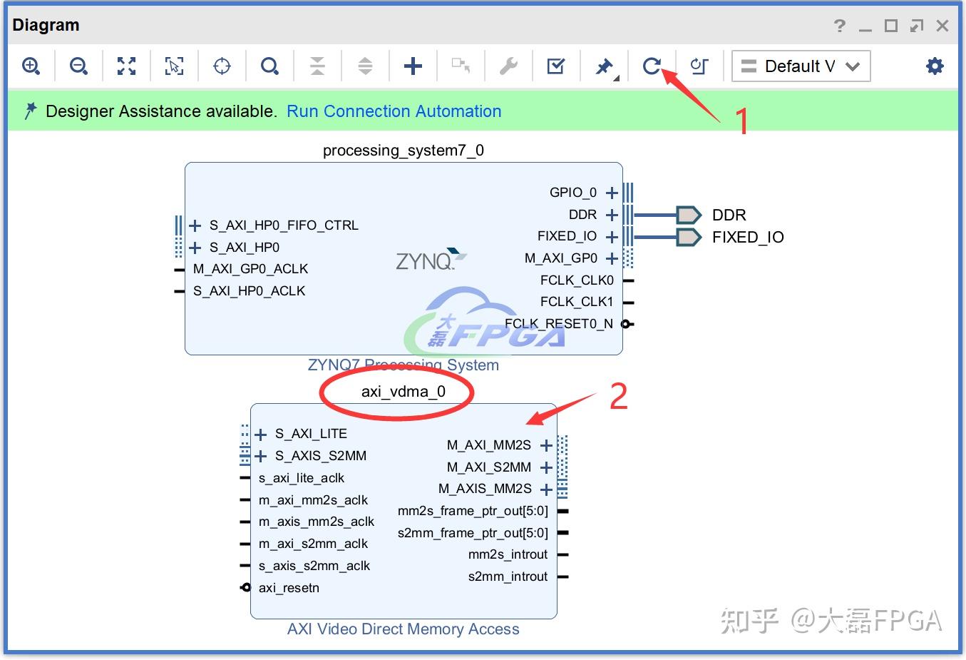The height and width of the screenshot is (660, 966).
Task: Click the Run Connection Automation link
Action: [394, 111]
